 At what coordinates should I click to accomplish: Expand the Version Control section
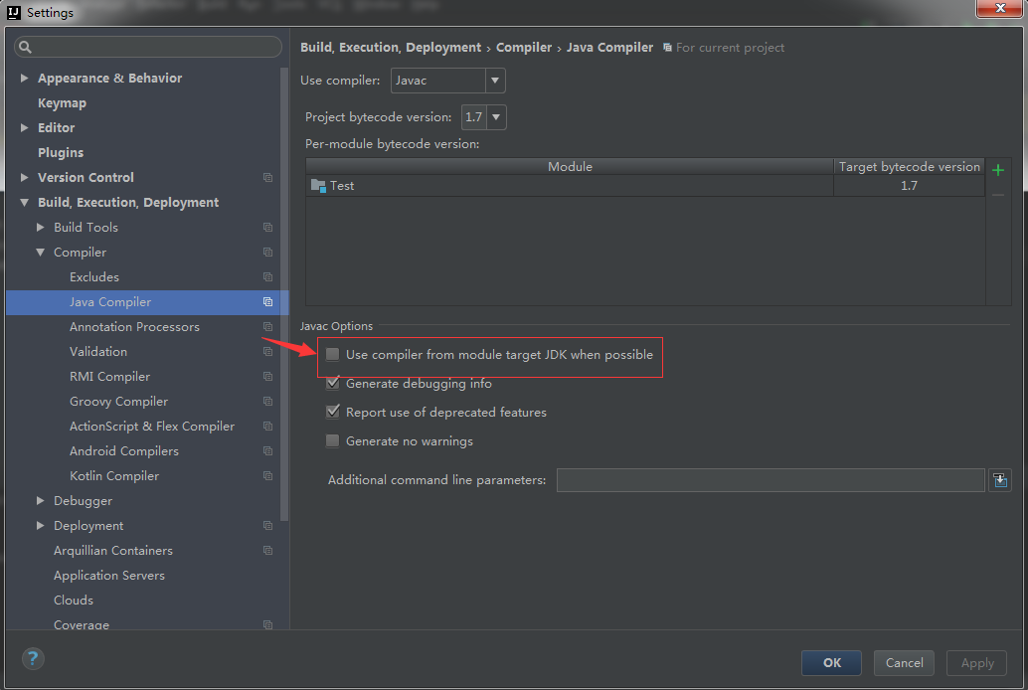[24, 177]
